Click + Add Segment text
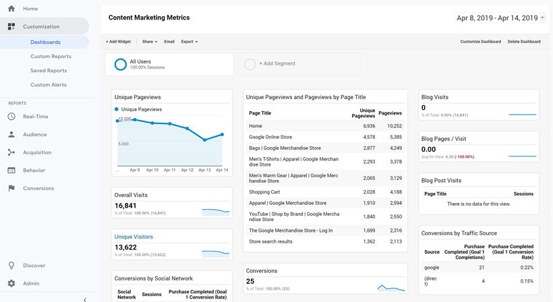Screen dimensions: 553x302 coord(277,63)
